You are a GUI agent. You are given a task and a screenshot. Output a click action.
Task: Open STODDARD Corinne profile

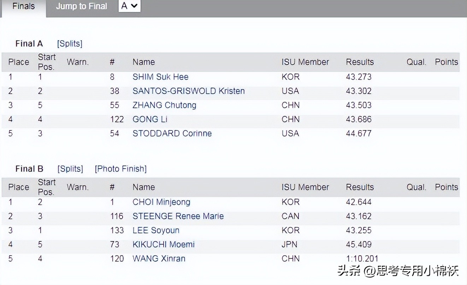[172, 133]
